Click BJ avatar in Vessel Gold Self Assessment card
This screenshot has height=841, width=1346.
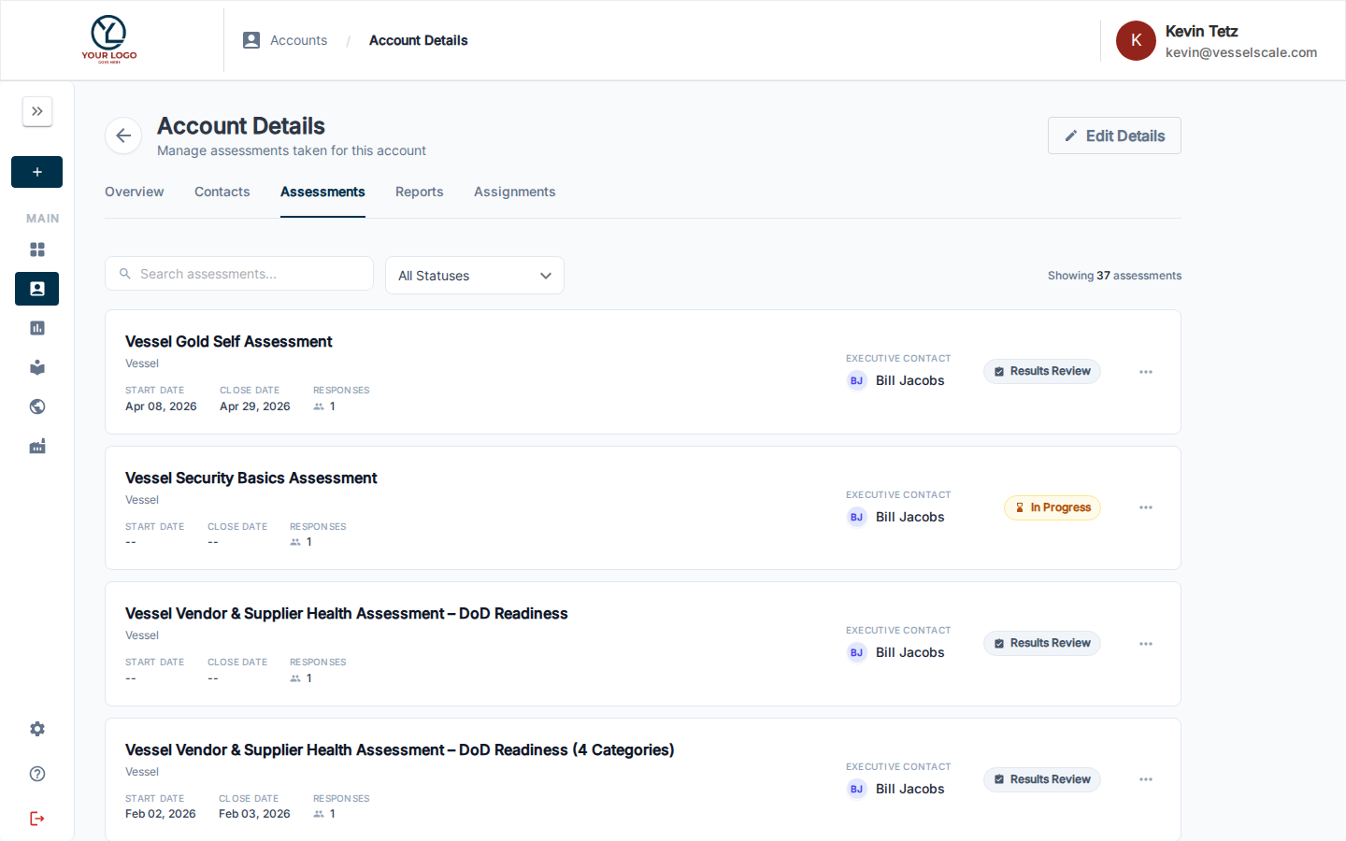(x=856, y=380)
